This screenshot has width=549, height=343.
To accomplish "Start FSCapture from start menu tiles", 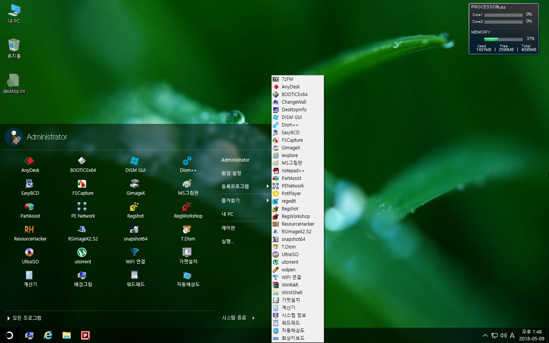I will 83,188.
